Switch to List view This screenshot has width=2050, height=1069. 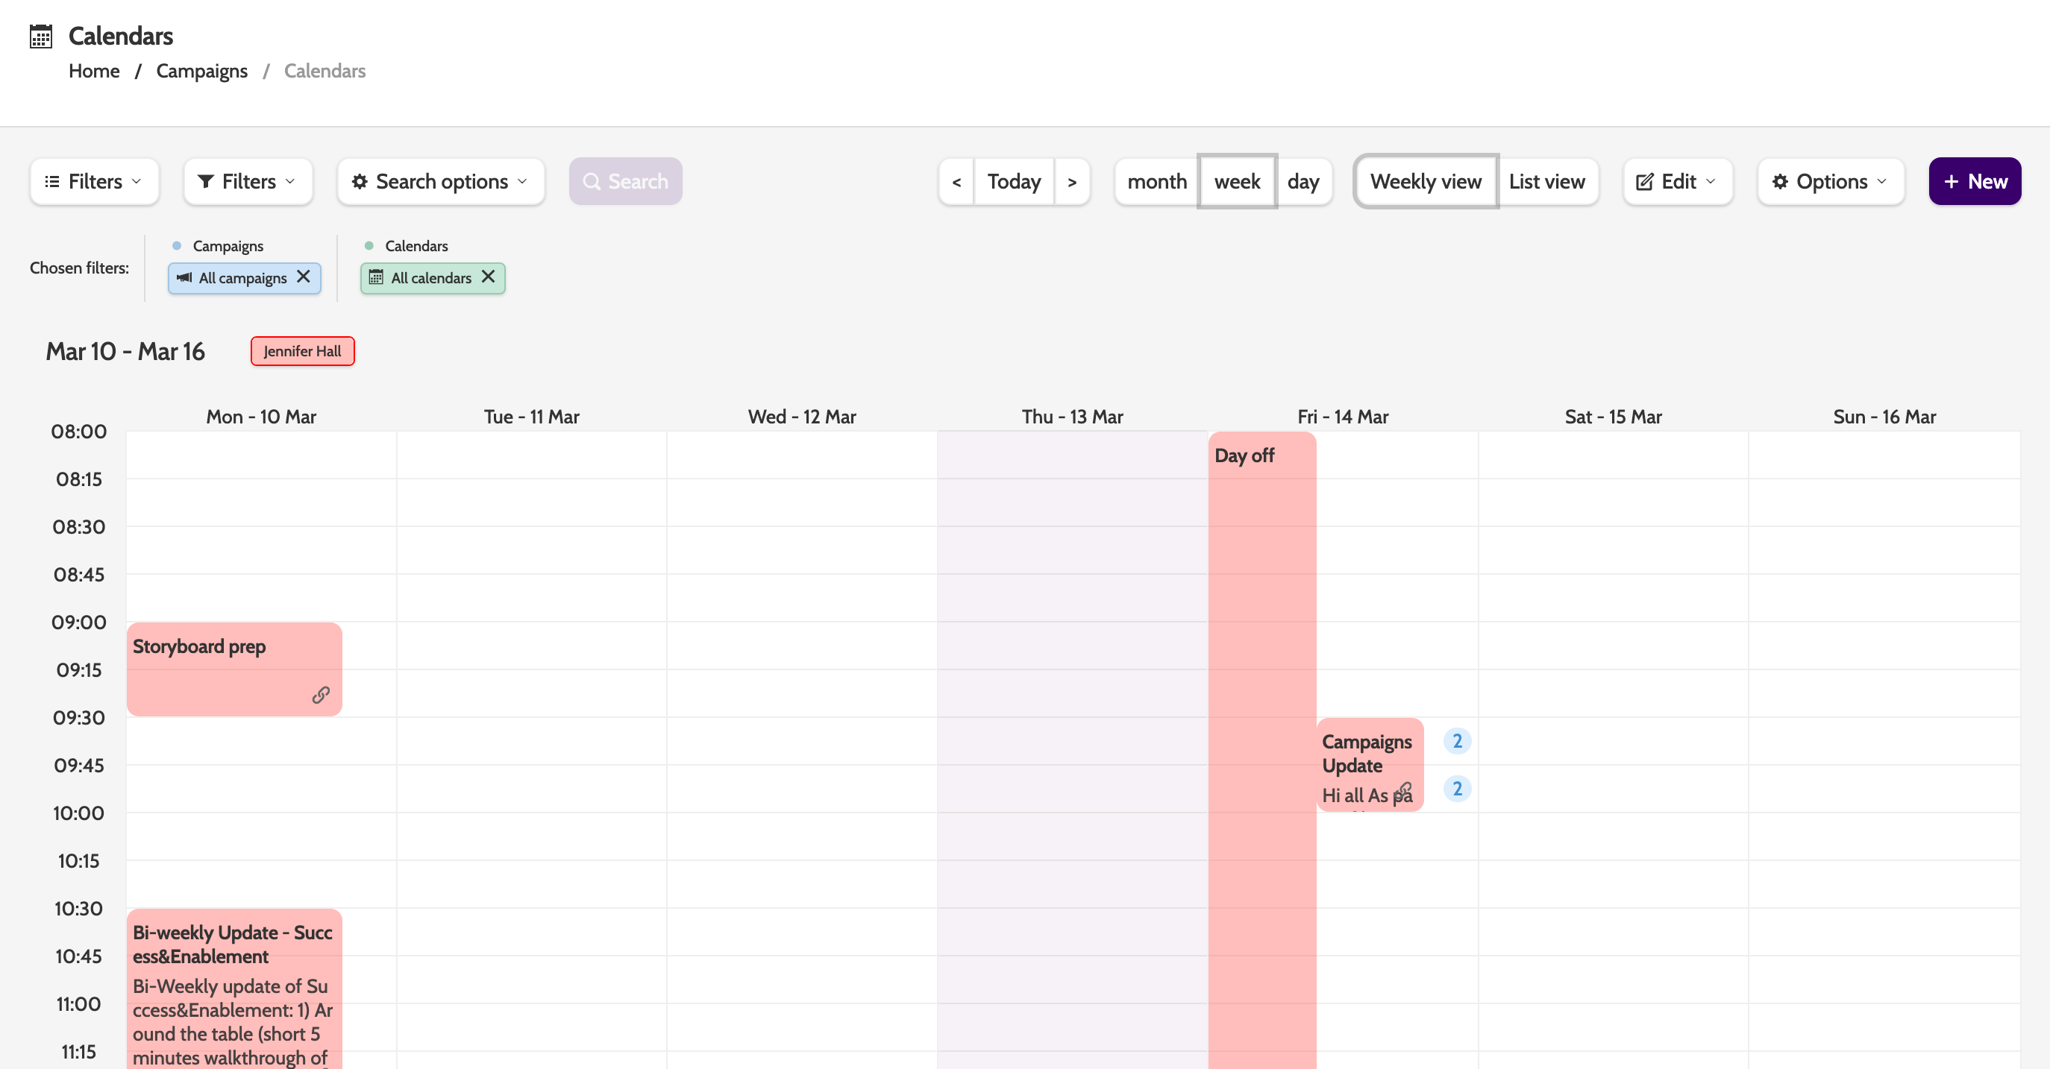(x=1546, y=181)
